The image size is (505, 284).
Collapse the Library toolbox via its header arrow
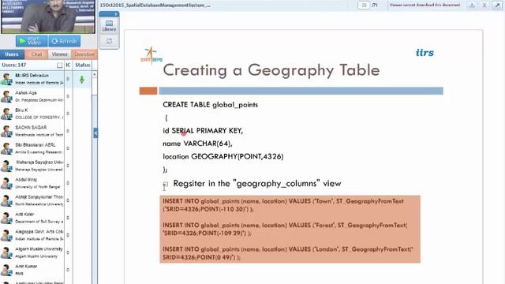115,14
